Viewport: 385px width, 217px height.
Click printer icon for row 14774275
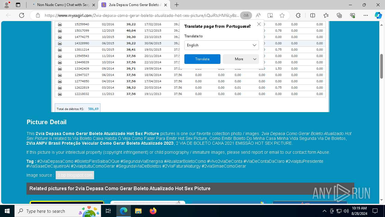click(x=60, y=37)
